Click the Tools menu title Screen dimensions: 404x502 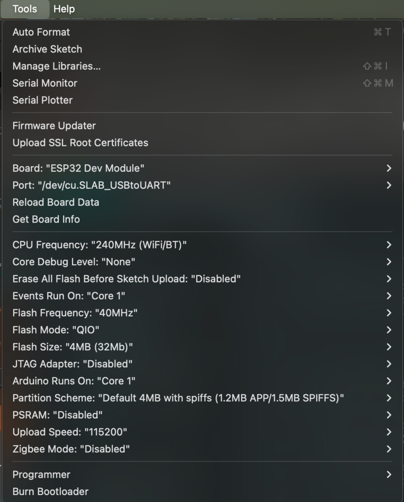[x=25, y=9]
